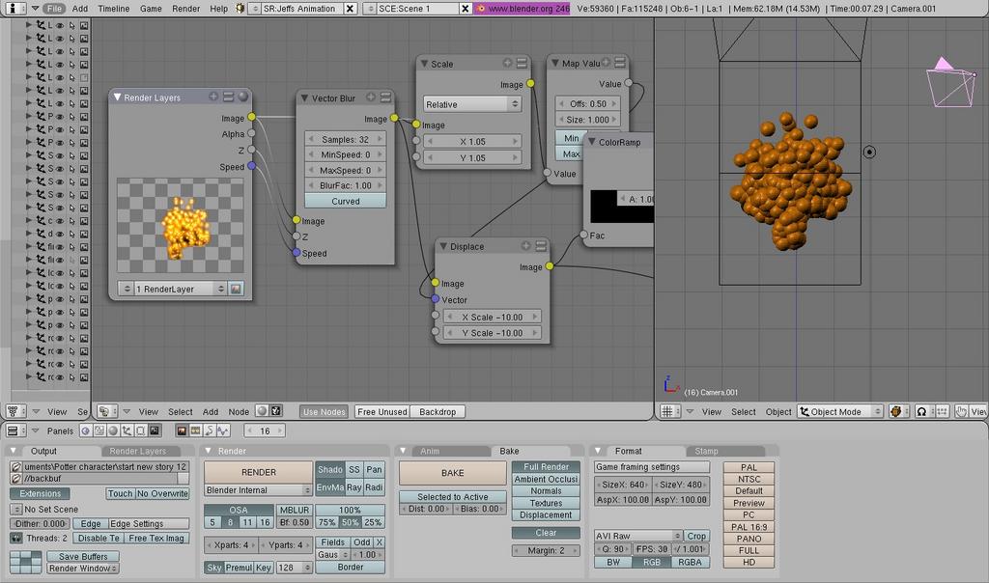Open the Relative dropdown in Scale node
The height and width of the screenshot is (583, 989).
(472, 104)
